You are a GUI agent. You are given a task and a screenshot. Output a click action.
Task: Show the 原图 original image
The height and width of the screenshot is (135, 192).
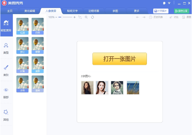click(187, 17)
